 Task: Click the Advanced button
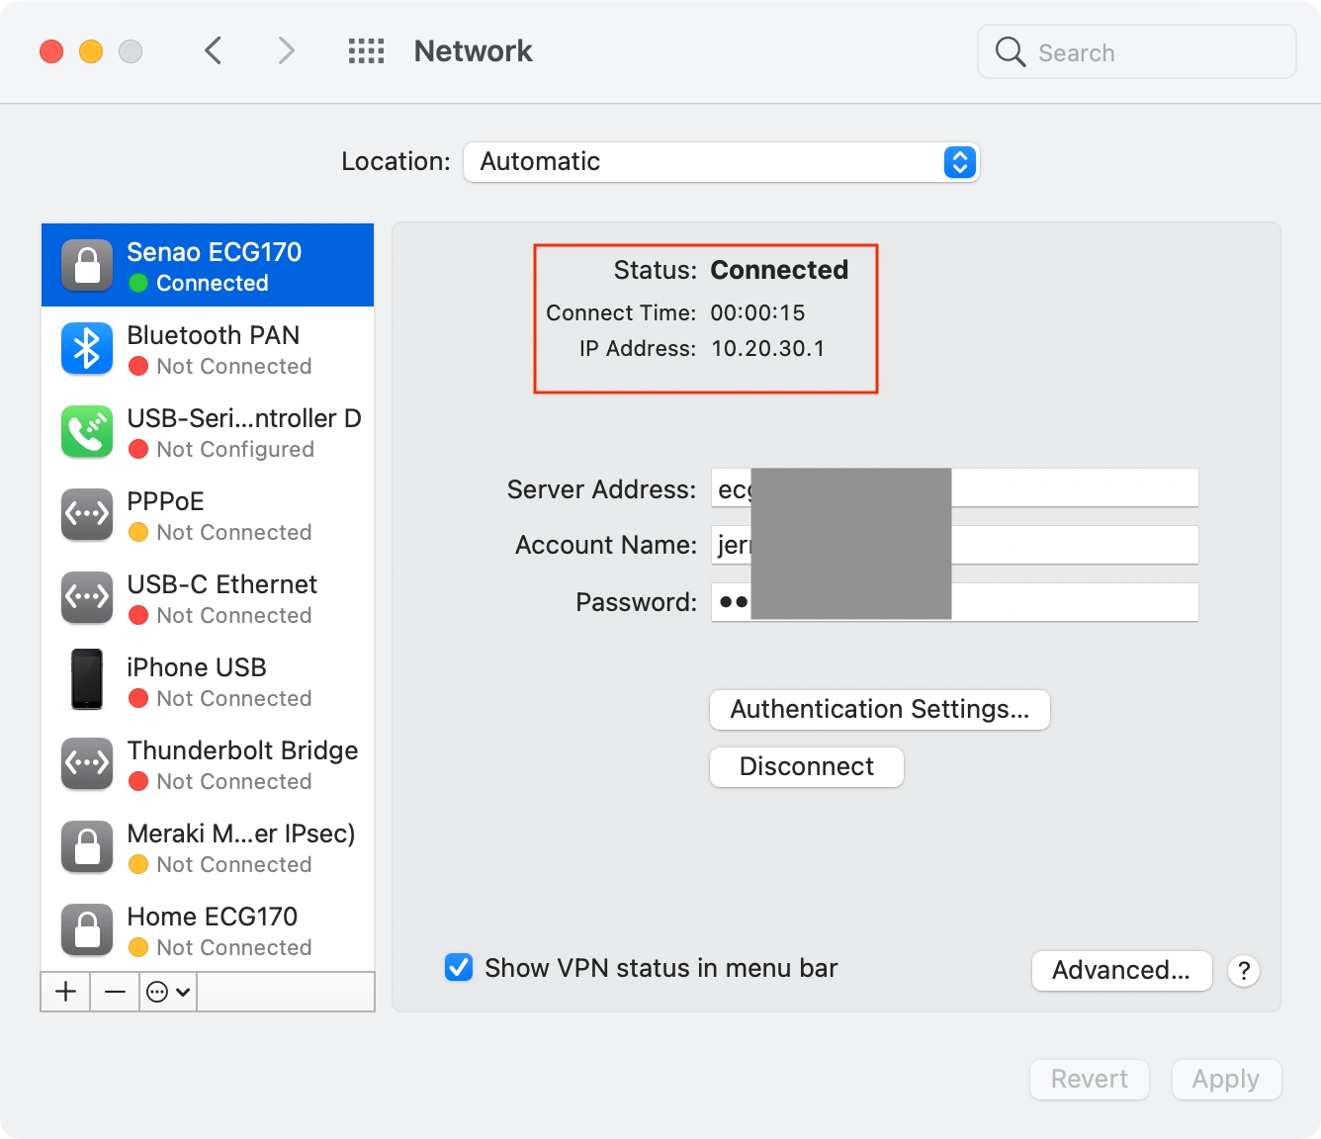(1121, 971)
